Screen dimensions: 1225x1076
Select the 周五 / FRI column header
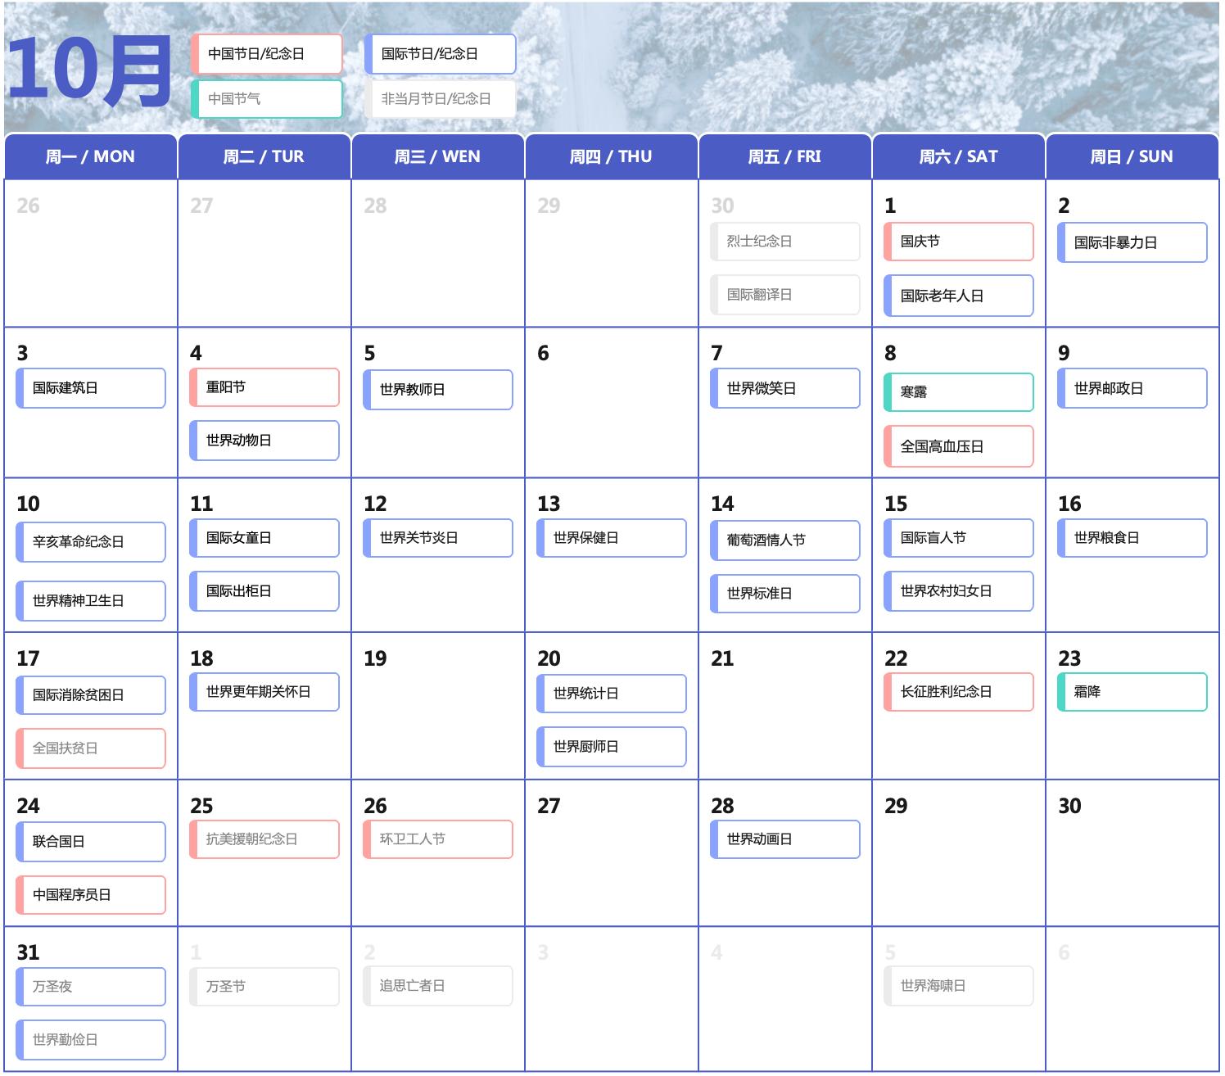coord(785,156)
